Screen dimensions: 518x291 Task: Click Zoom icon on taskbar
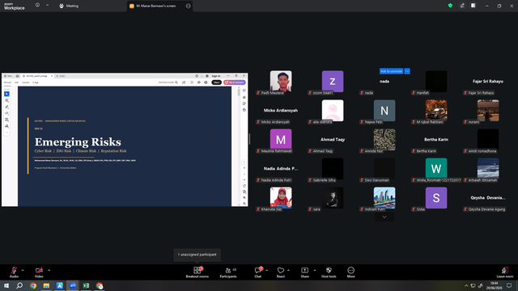click(x=73, y=285)
